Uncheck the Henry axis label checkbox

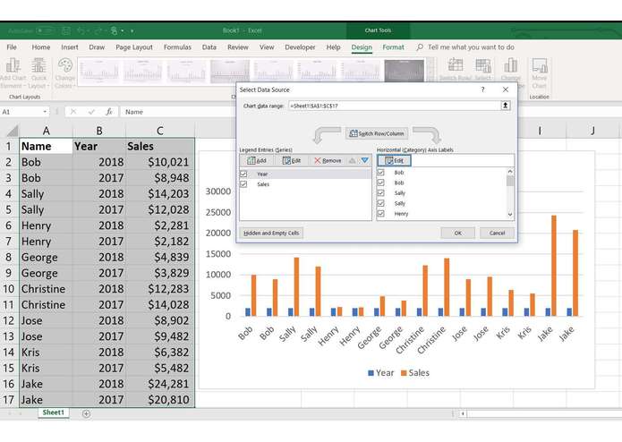381,213
